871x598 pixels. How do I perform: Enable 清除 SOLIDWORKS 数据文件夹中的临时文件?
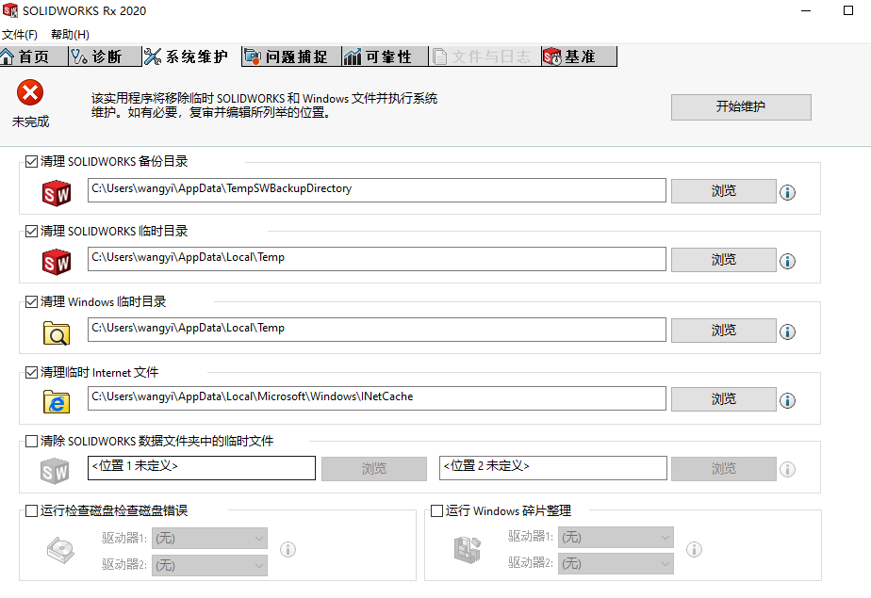click(31, 441)
